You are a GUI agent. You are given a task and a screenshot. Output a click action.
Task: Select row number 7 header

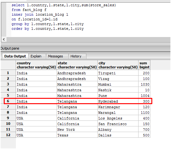pyautogui.click(x=8, y=107)
